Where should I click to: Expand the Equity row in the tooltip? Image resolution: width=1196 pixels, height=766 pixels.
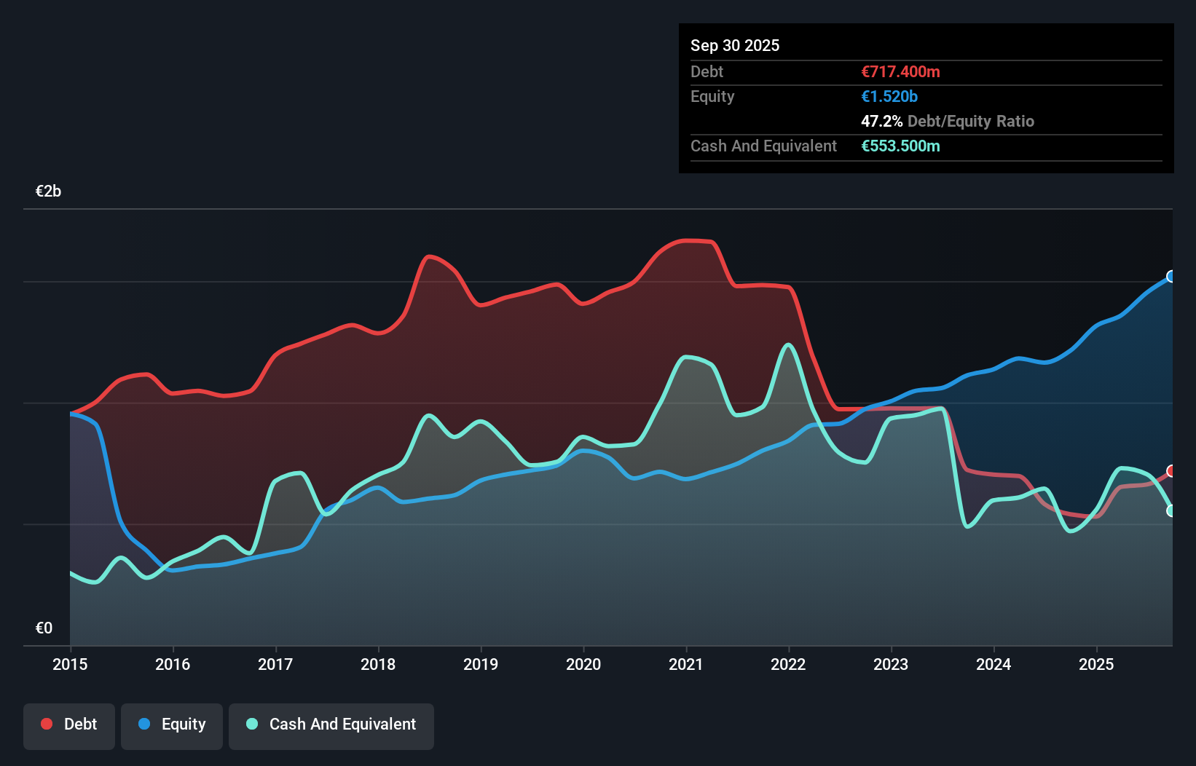point(712,96)
